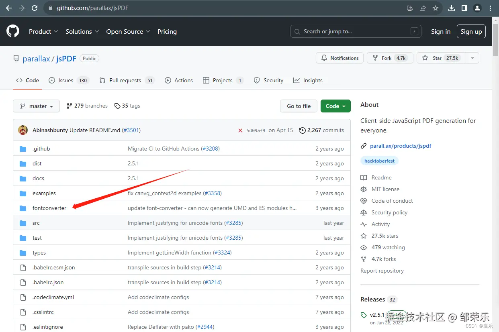Open parall.ax/products/jspdf website link

coord(401,146)
